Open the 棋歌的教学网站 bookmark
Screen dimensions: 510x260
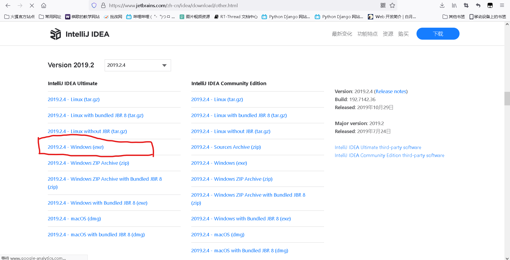(x=83, y=16)
